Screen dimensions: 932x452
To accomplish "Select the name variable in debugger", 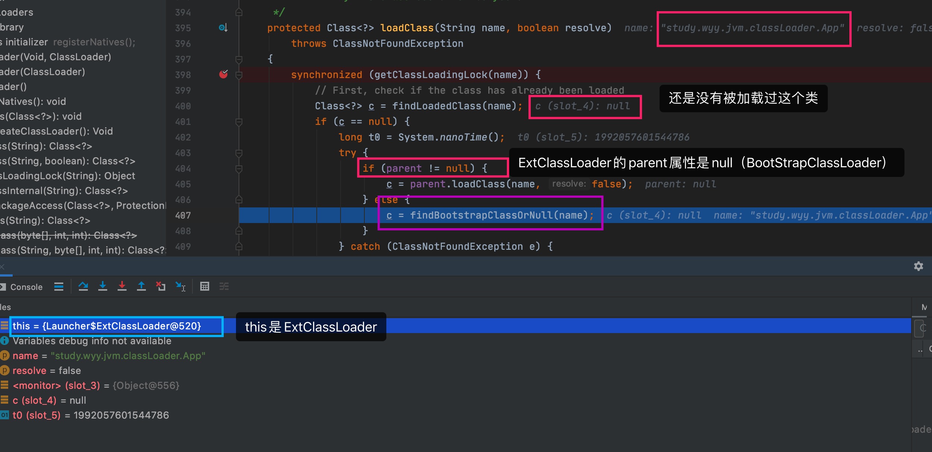I will 25,356.
